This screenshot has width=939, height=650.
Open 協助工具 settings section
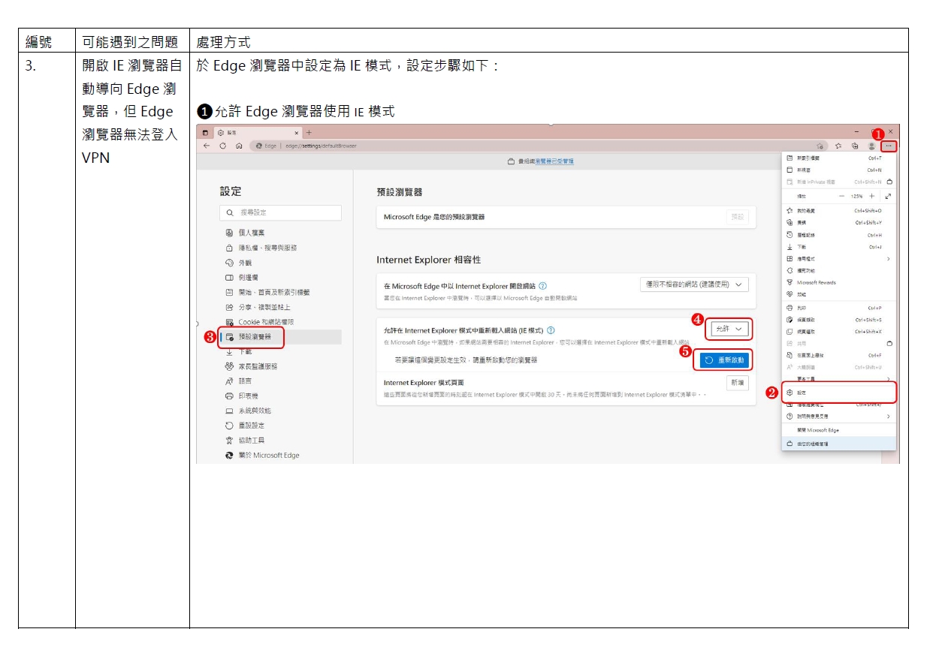[245, 441]
